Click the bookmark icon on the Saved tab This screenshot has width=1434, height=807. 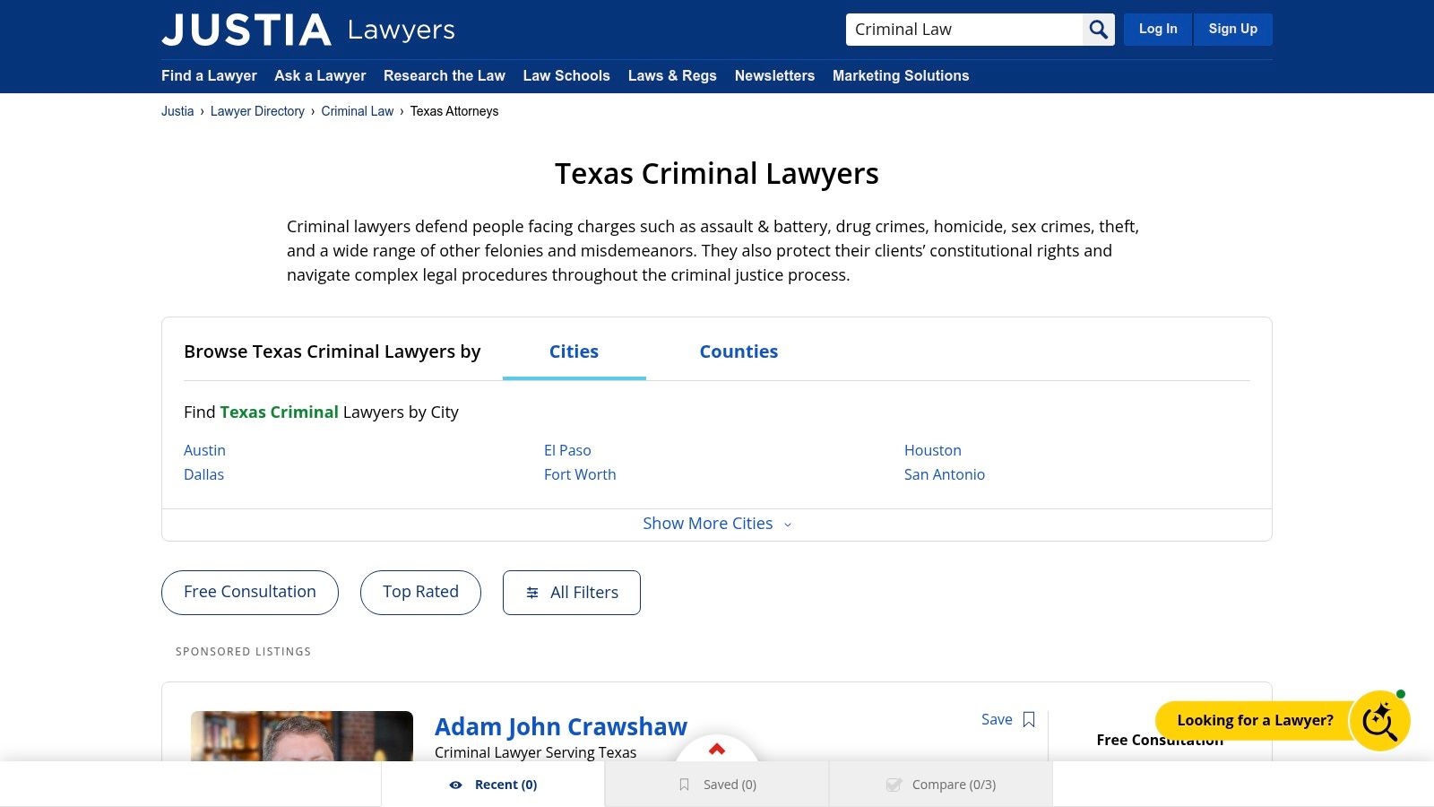[x=684, y=784]
